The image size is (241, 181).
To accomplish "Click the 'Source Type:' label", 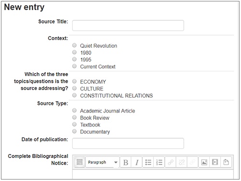I will (x=53, y=103).
